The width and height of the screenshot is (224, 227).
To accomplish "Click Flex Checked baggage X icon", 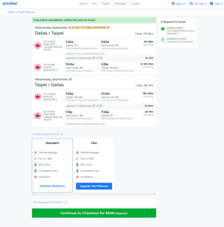I will [x=77, y=152].
